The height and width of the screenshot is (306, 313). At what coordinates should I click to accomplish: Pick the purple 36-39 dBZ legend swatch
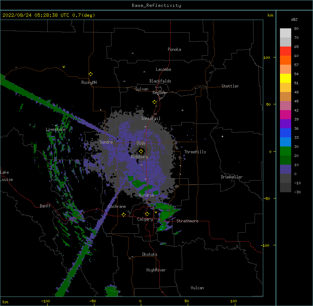285,124
